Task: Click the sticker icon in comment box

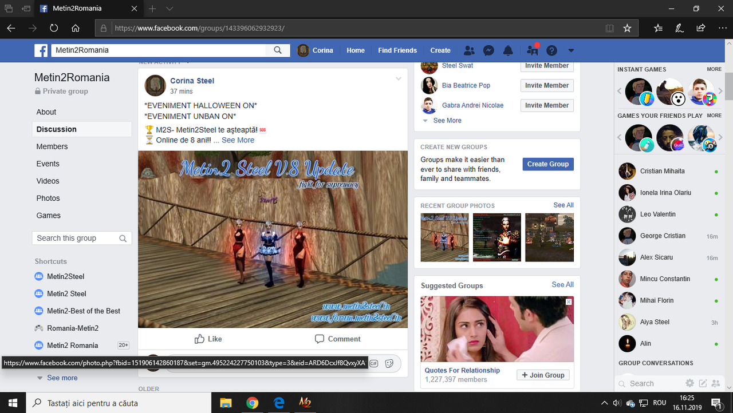Action: tap(389, 363)
